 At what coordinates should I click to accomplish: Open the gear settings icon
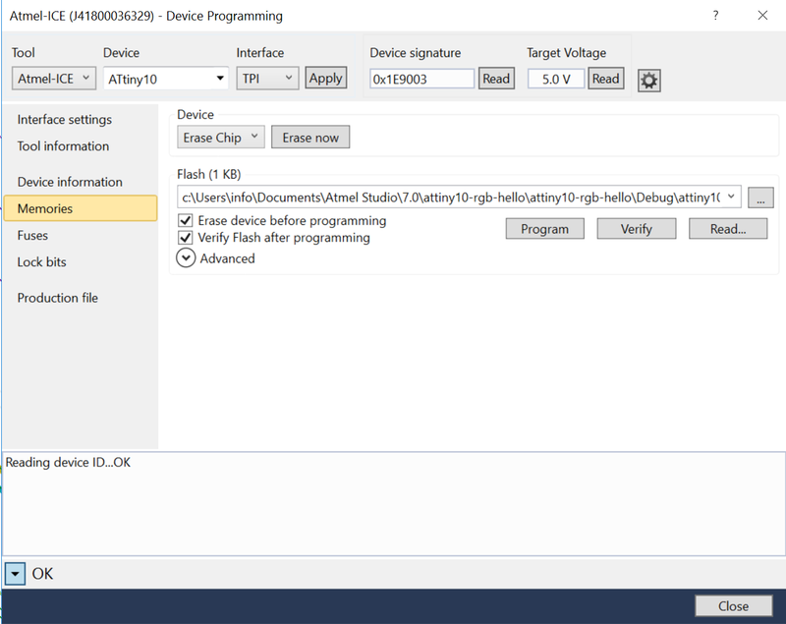pyautogui.click(x=648, y=80)
